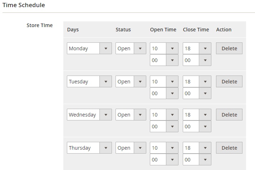Change Wednesday's Open status dropdown
This screenshot has width=255, height=170.
(x=131, y=114)
